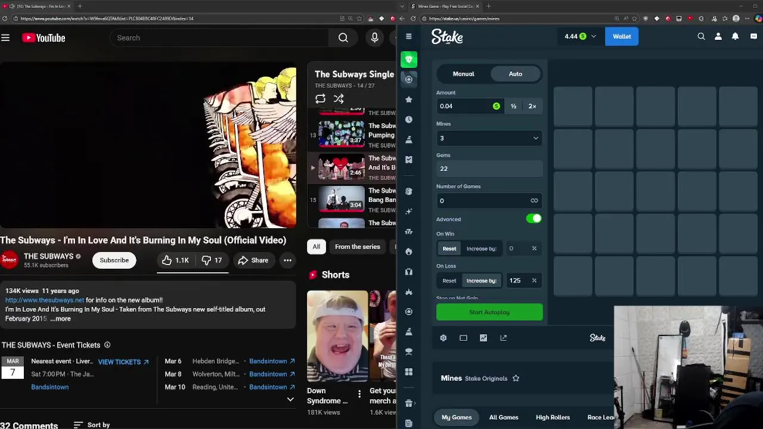Open the High Rollers tab
The image size is (763, 429).
[553, 418]
